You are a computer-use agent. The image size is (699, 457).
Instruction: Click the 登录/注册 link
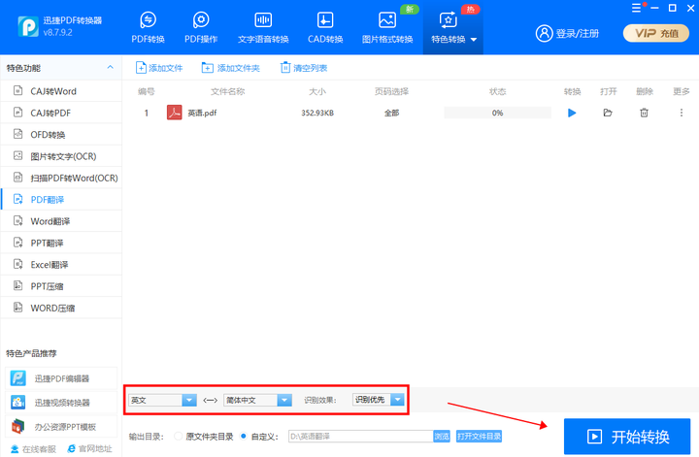point(578,33)
